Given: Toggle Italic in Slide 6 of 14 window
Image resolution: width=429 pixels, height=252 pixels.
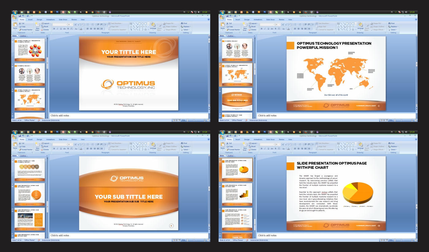Looking at the screenshot, I should 265,29.
